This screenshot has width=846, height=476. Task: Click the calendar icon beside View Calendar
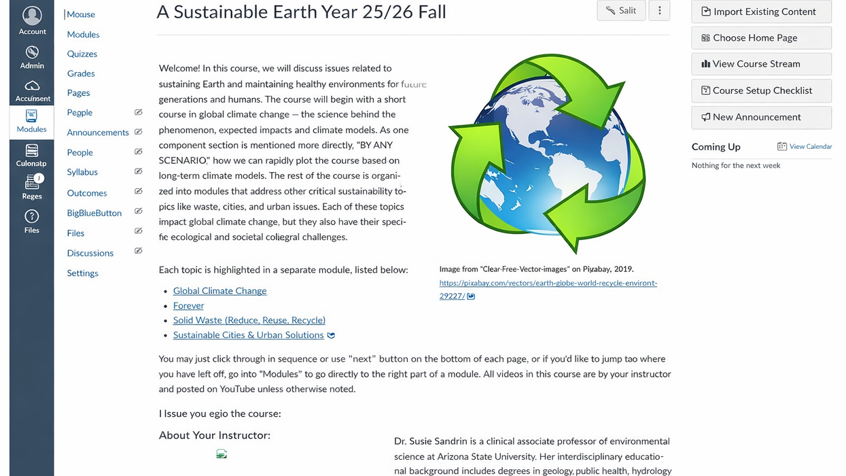pyautogui.click(x=782, y=146)
